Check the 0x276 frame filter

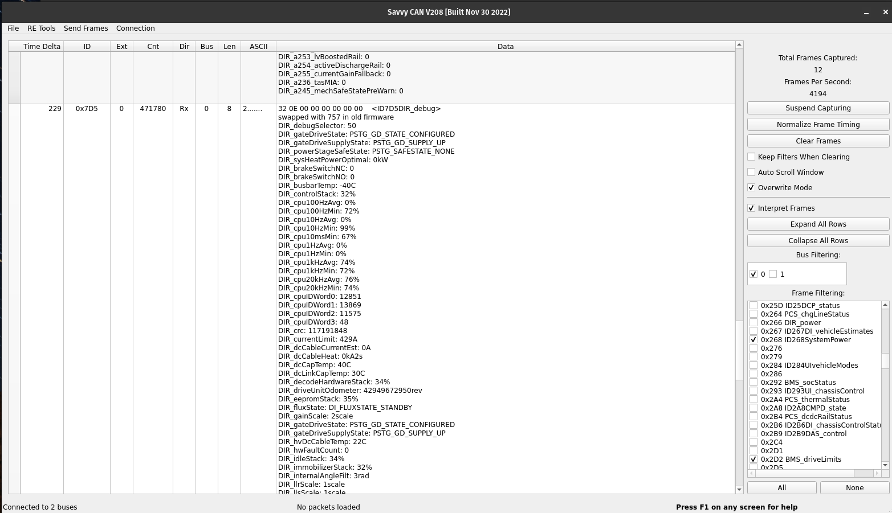(753, 348)
